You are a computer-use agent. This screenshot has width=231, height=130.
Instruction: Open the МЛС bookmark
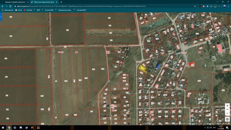pyautogui.click(x=37, y=10)
